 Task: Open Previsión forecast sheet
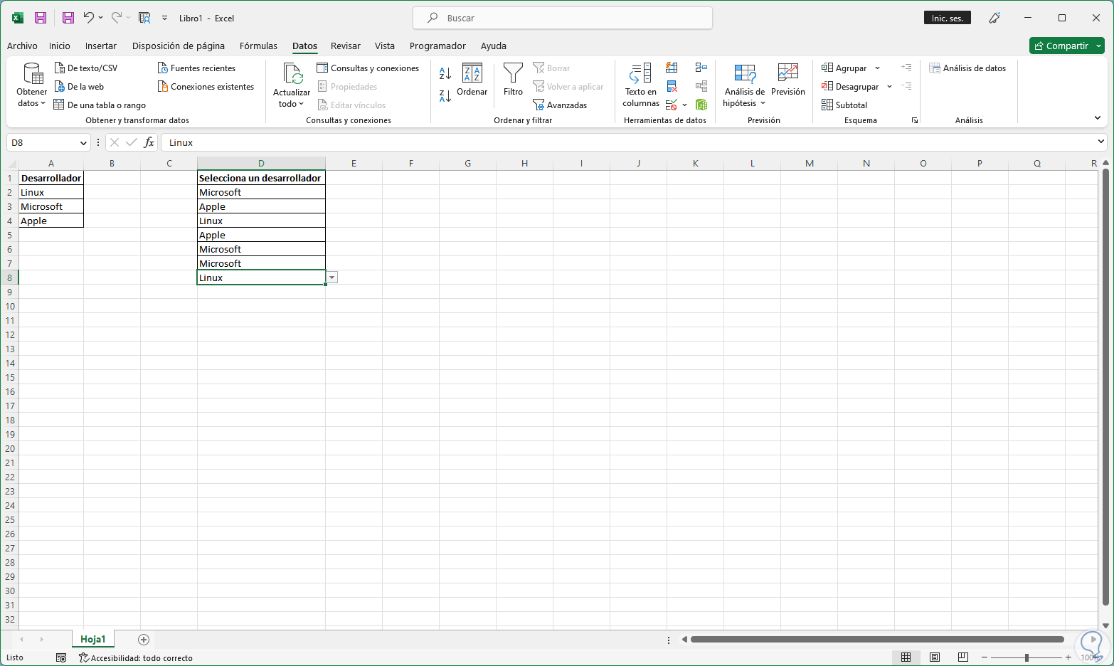pyautogui.click(x=788, y=80)
